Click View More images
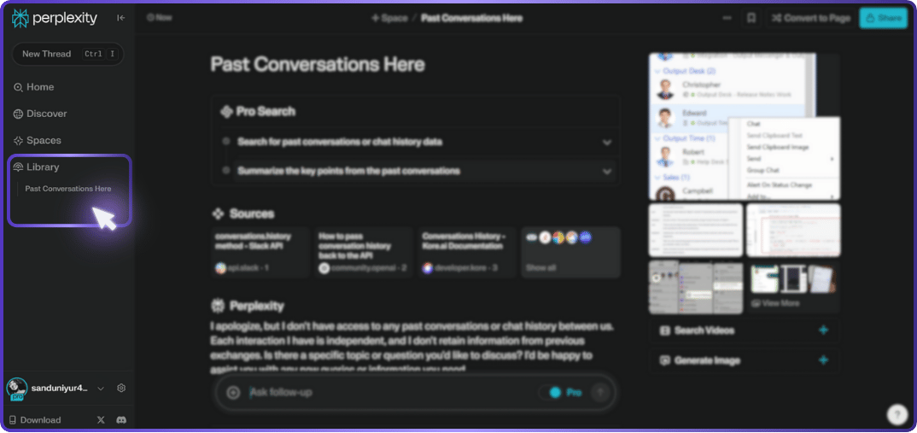917x433 pixels. (x=793, y=287)
